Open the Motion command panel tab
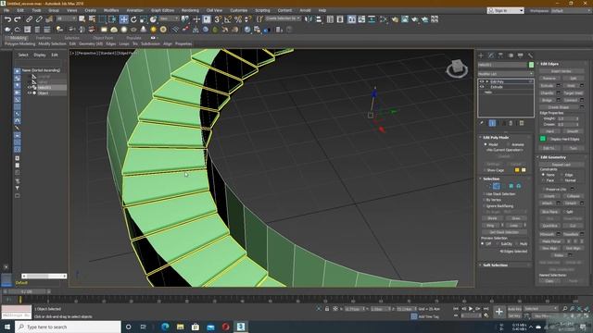The width and height of the screenshot is (593, 333). click(x=511, y=55)
